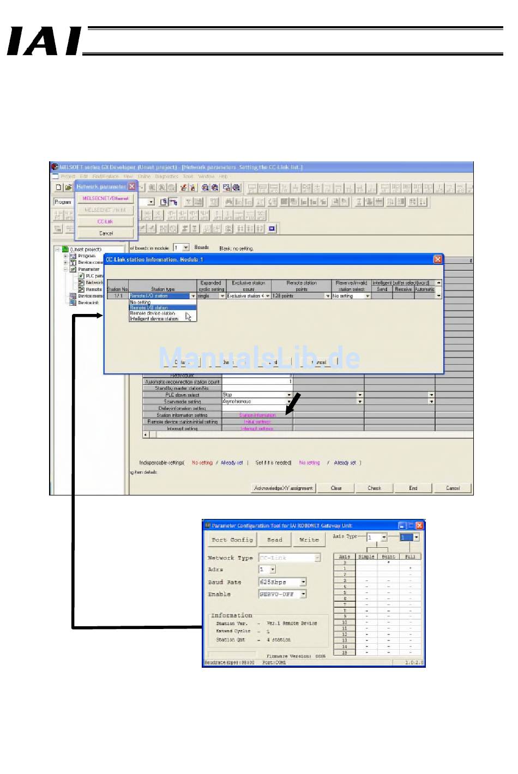Select 'Intelligent device station' in the list
The width and height of the screenshot is (518, 774).
(x=162, y=319)
